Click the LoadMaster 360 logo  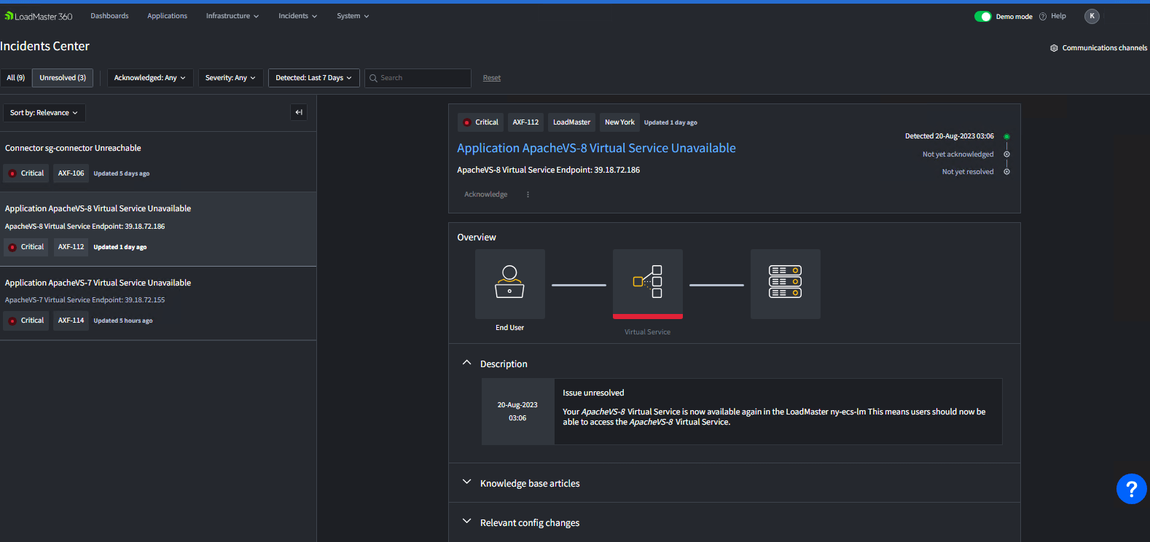[39, 16]
